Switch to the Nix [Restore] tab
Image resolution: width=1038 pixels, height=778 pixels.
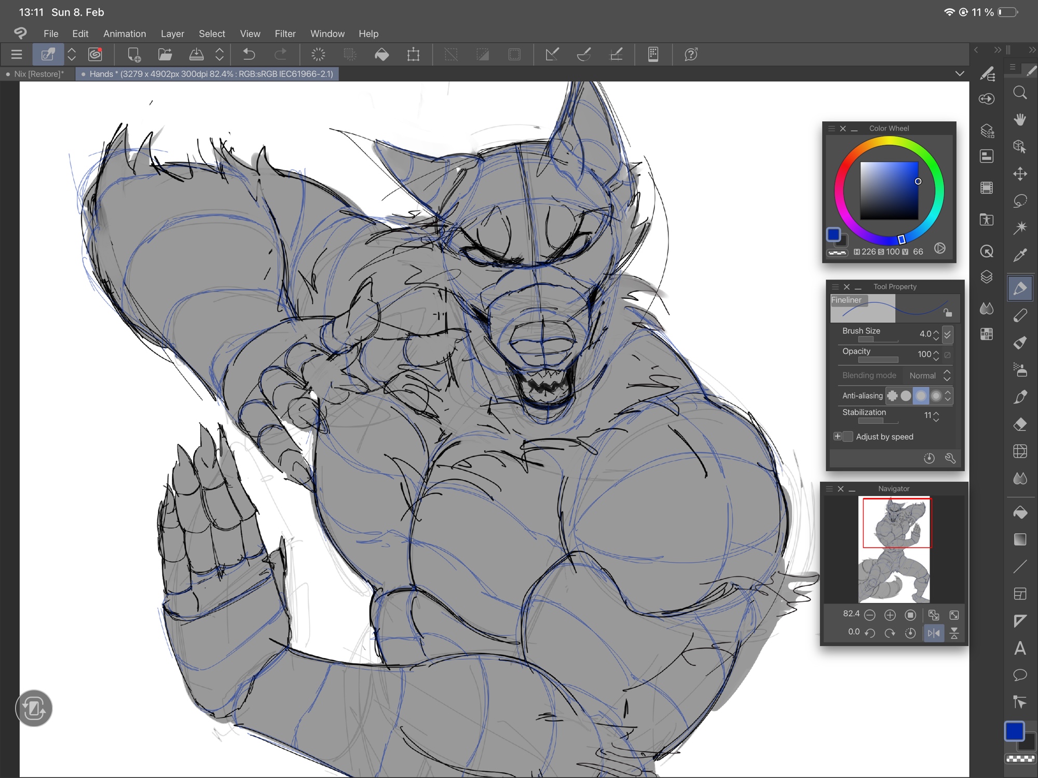click(38, 74)
